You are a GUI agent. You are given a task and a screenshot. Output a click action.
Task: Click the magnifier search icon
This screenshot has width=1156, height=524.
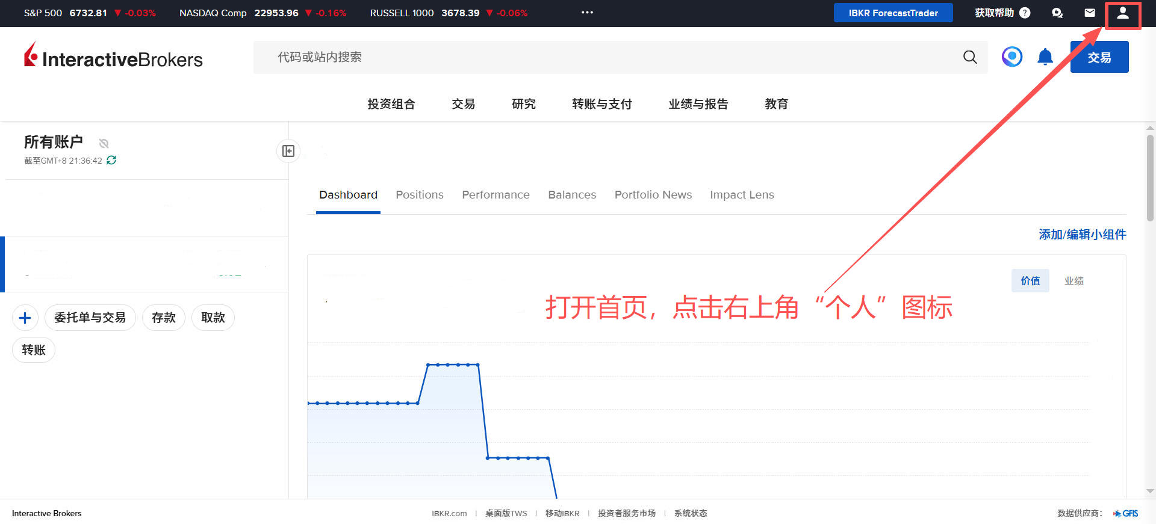click(x=970, y=57)
